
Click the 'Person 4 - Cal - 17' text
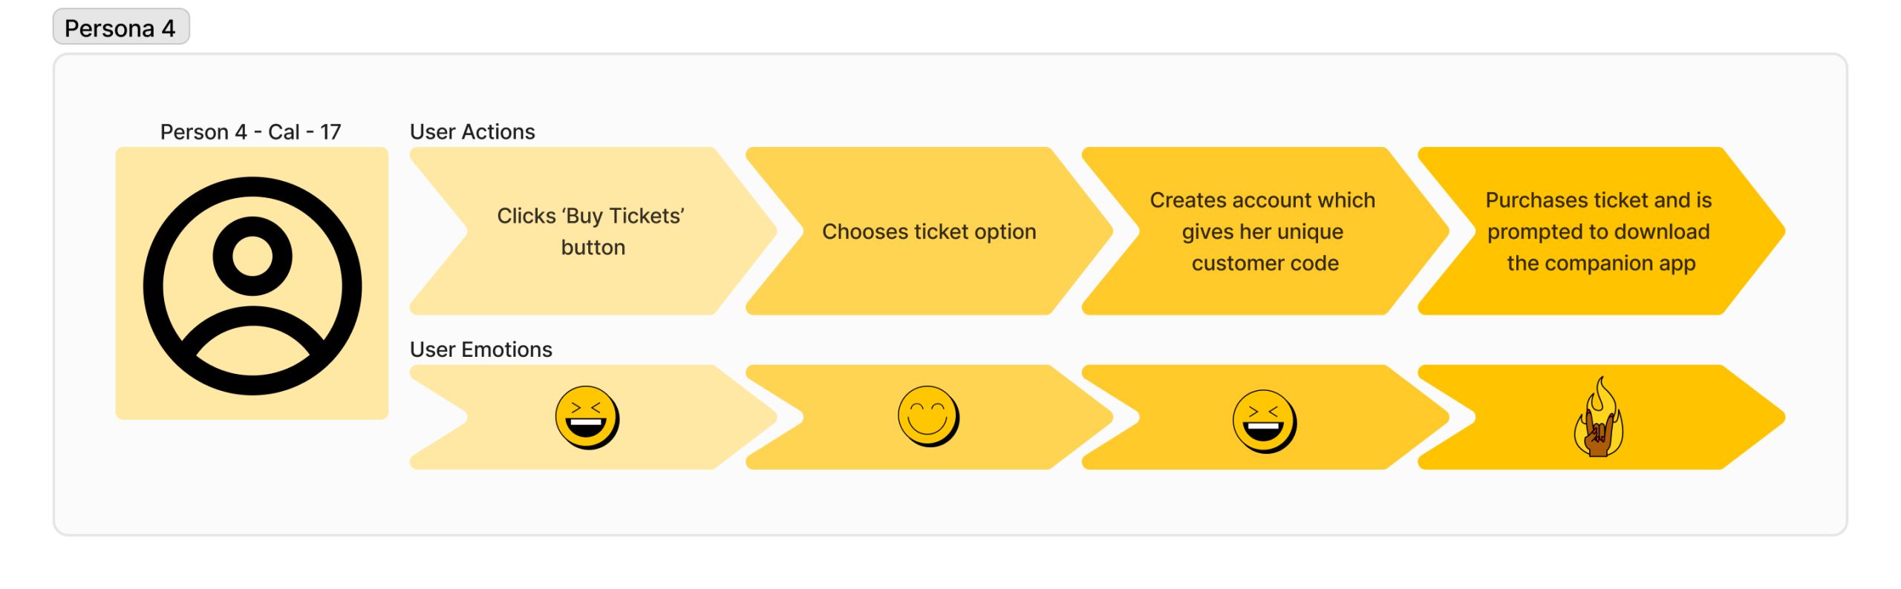pos(250,132)
